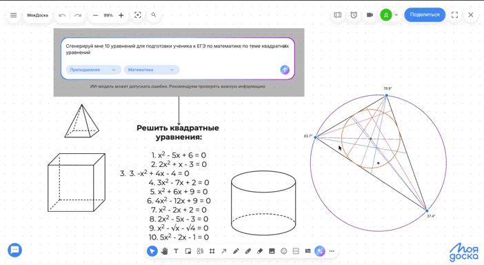Click the МояДоска board name
484x265 pixels.
(x=38, y=15)
